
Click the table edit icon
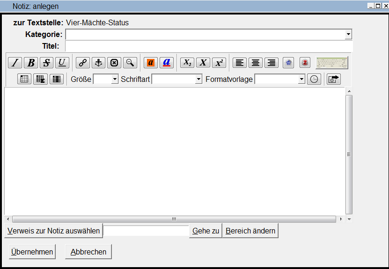(x=40, y=79)
